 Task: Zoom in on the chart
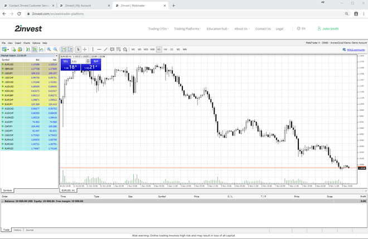(49, 49)
